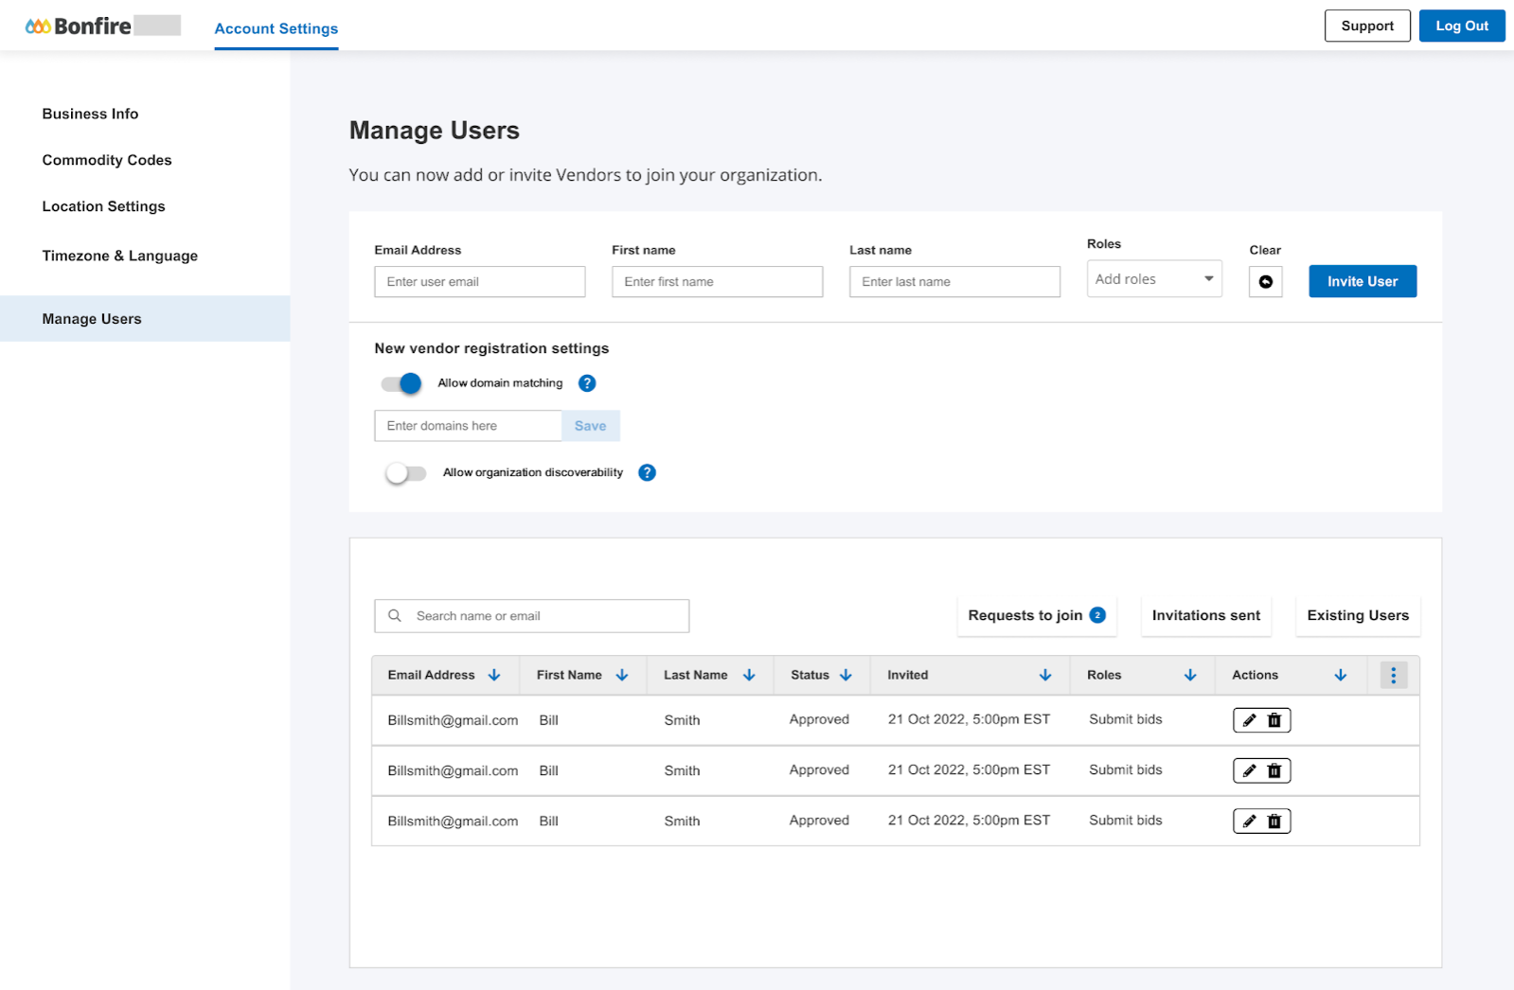
Task: Sort by Invited column arrow
Action: click(1045, 675)
